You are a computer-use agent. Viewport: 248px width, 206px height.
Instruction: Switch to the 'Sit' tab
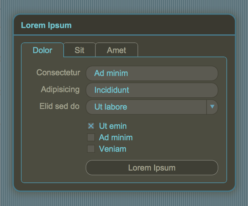point(80,50)
